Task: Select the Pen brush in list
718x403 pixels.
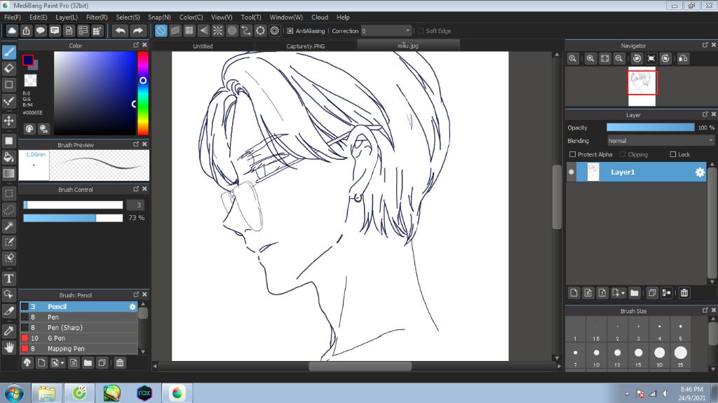Action: tap(79, 317)
